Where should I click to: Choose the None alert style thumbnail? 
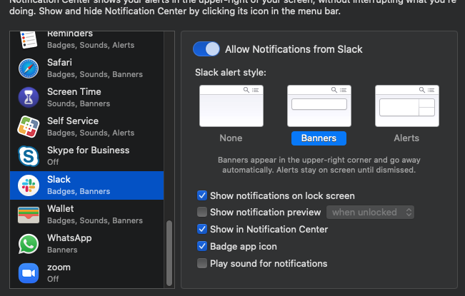coord(231,106)
